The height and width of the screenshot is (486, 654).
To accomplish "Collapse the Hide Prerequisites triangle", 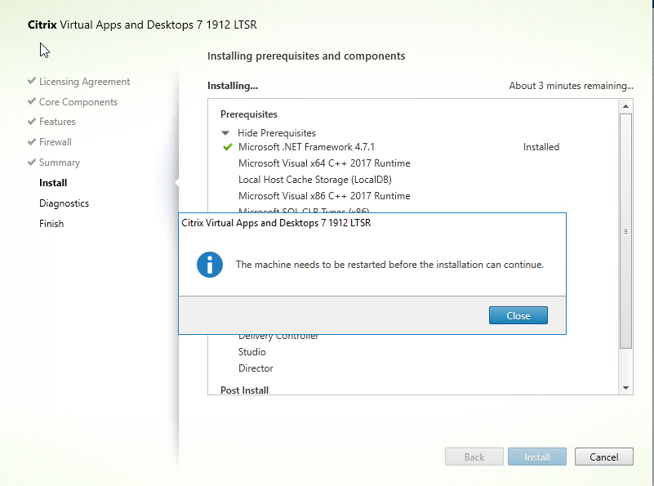I will pos(225,133).
